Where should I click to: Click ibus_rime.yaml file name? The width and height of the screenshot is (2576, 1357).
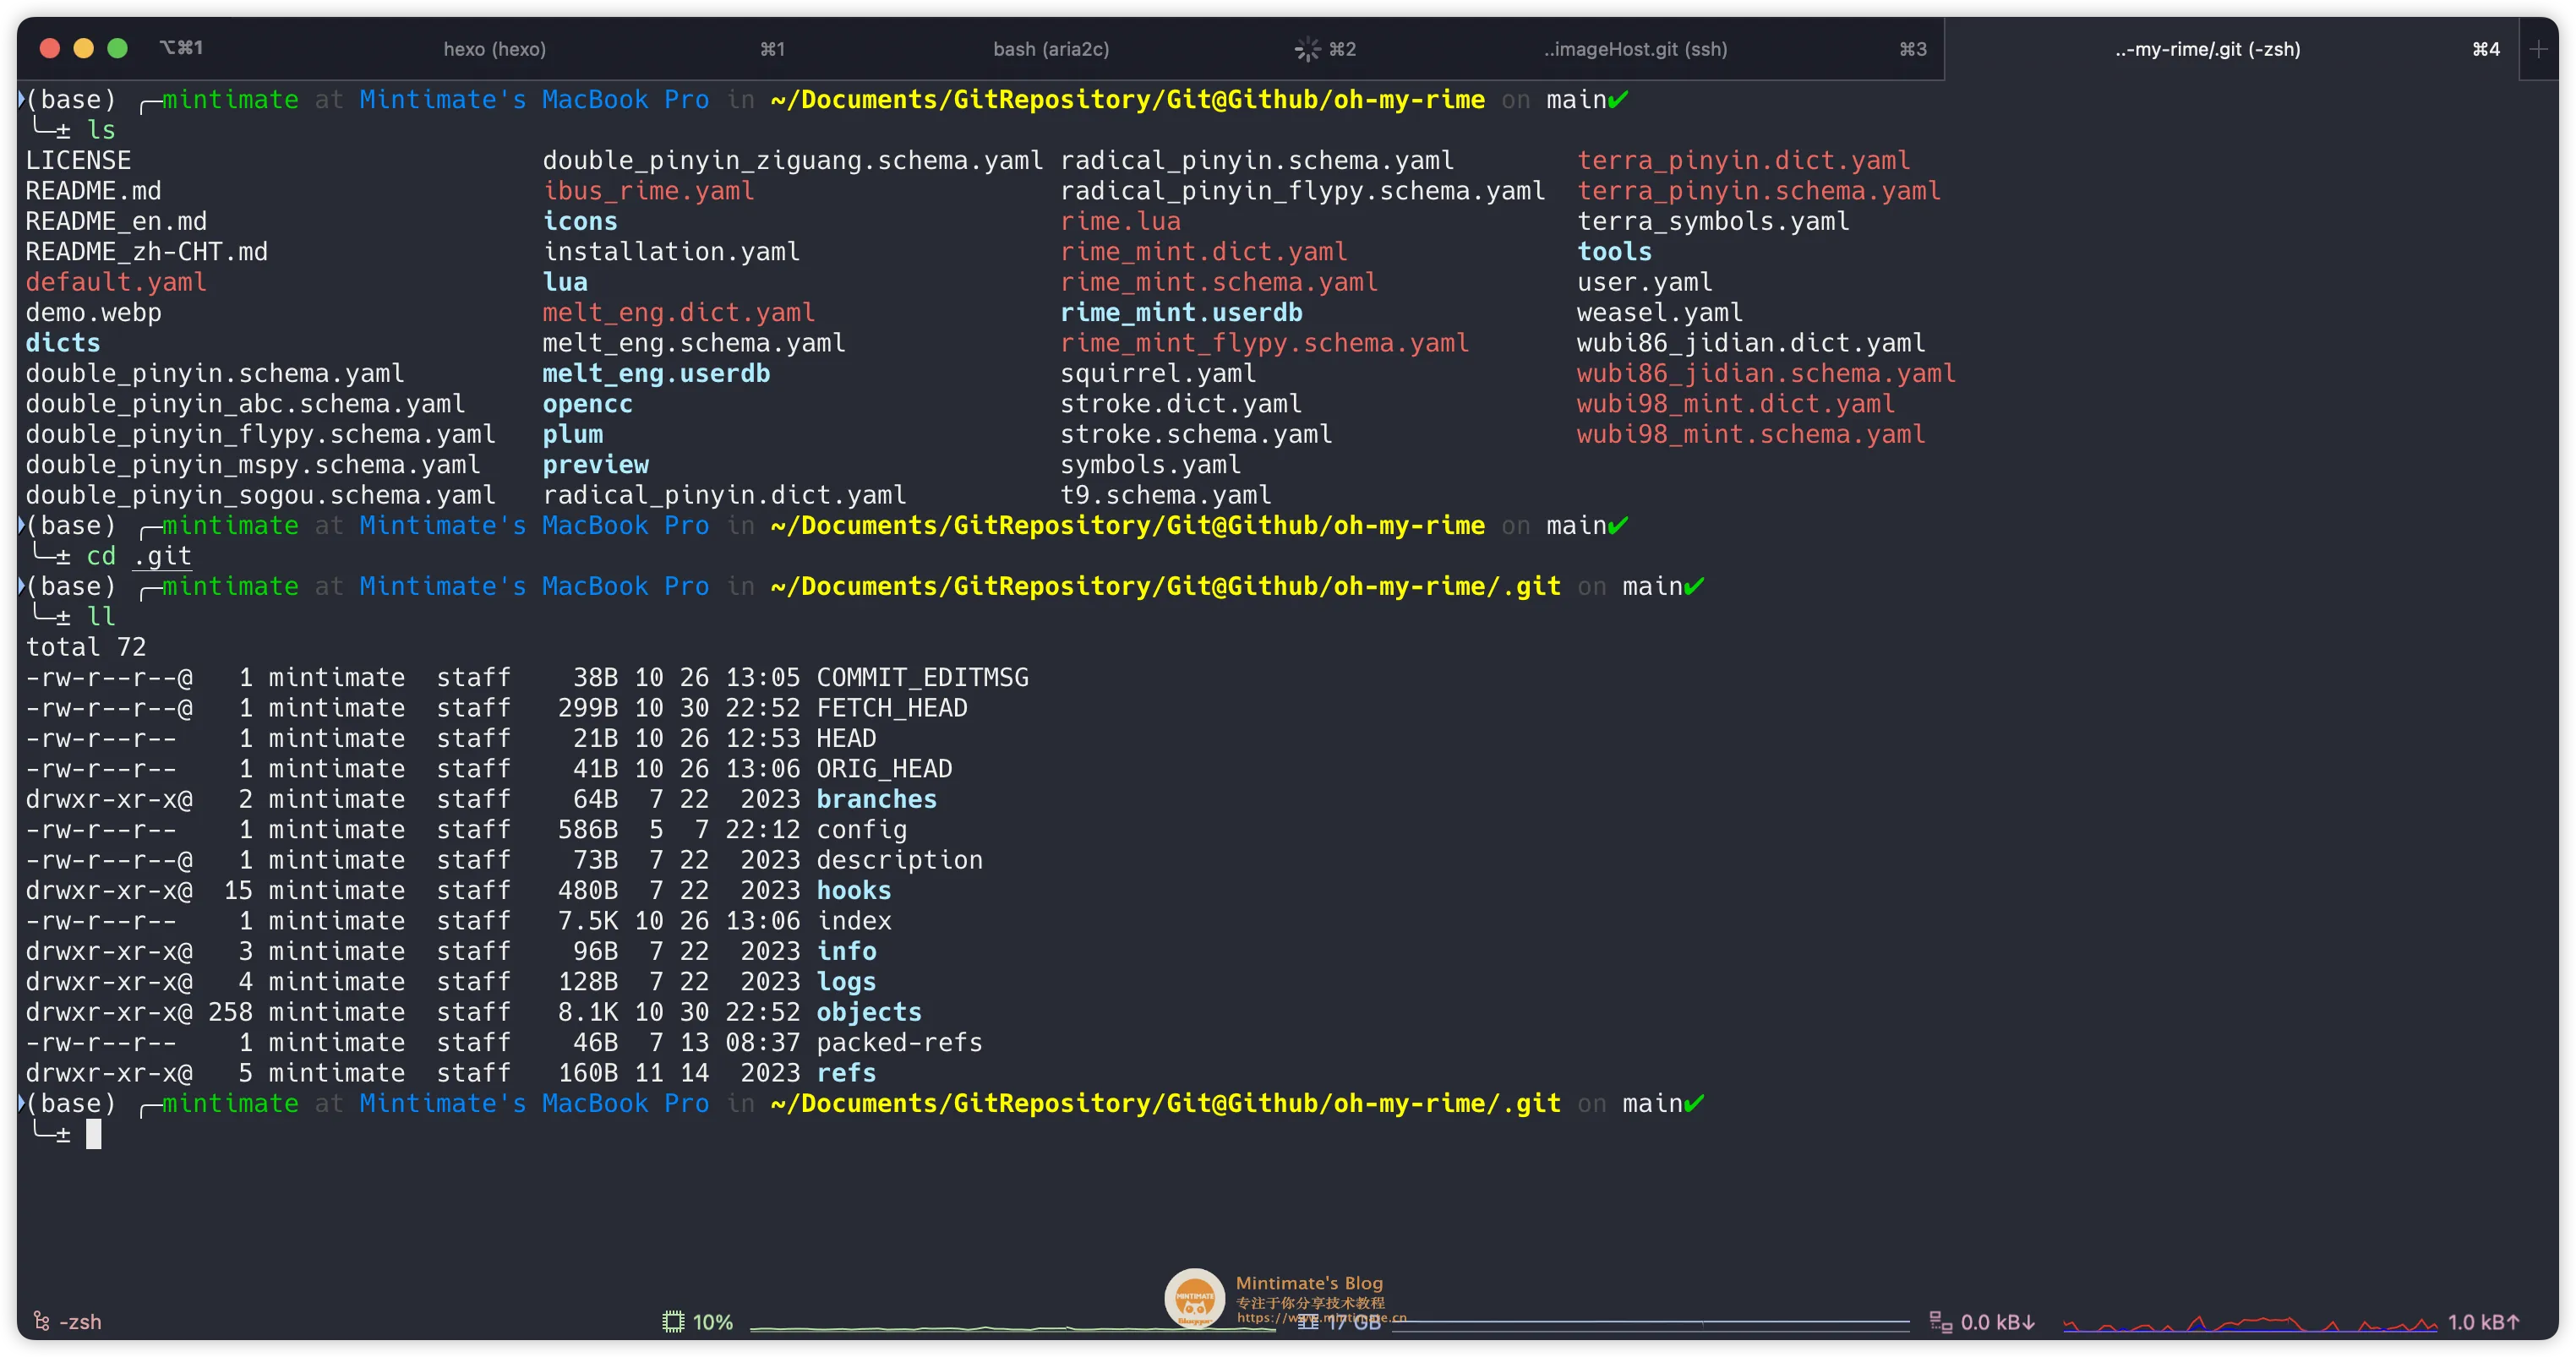648,190
